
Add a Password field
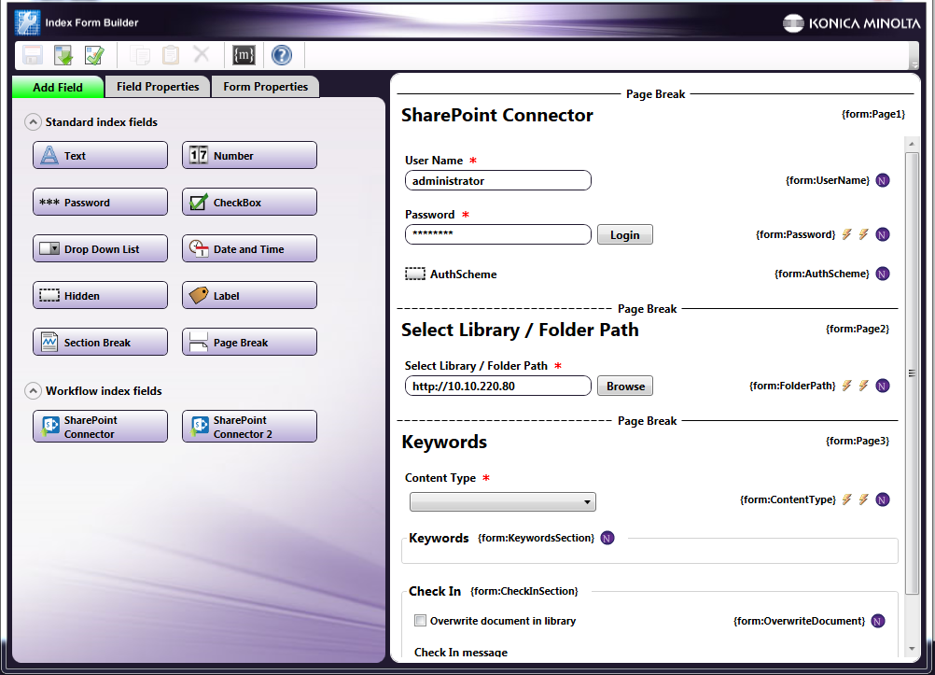click(x=100, y=202)
